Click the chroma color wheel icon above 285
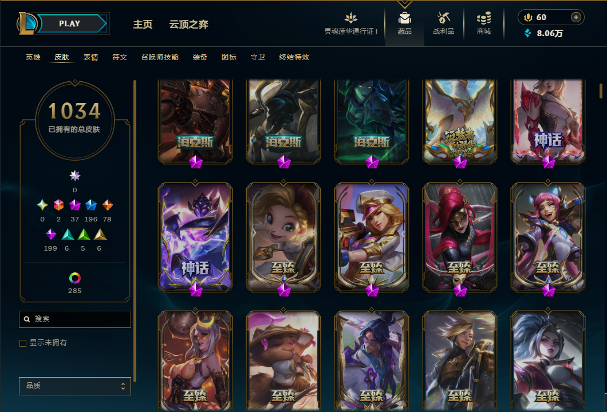Screen dimensions: 607x412 (x=74, y=278)
